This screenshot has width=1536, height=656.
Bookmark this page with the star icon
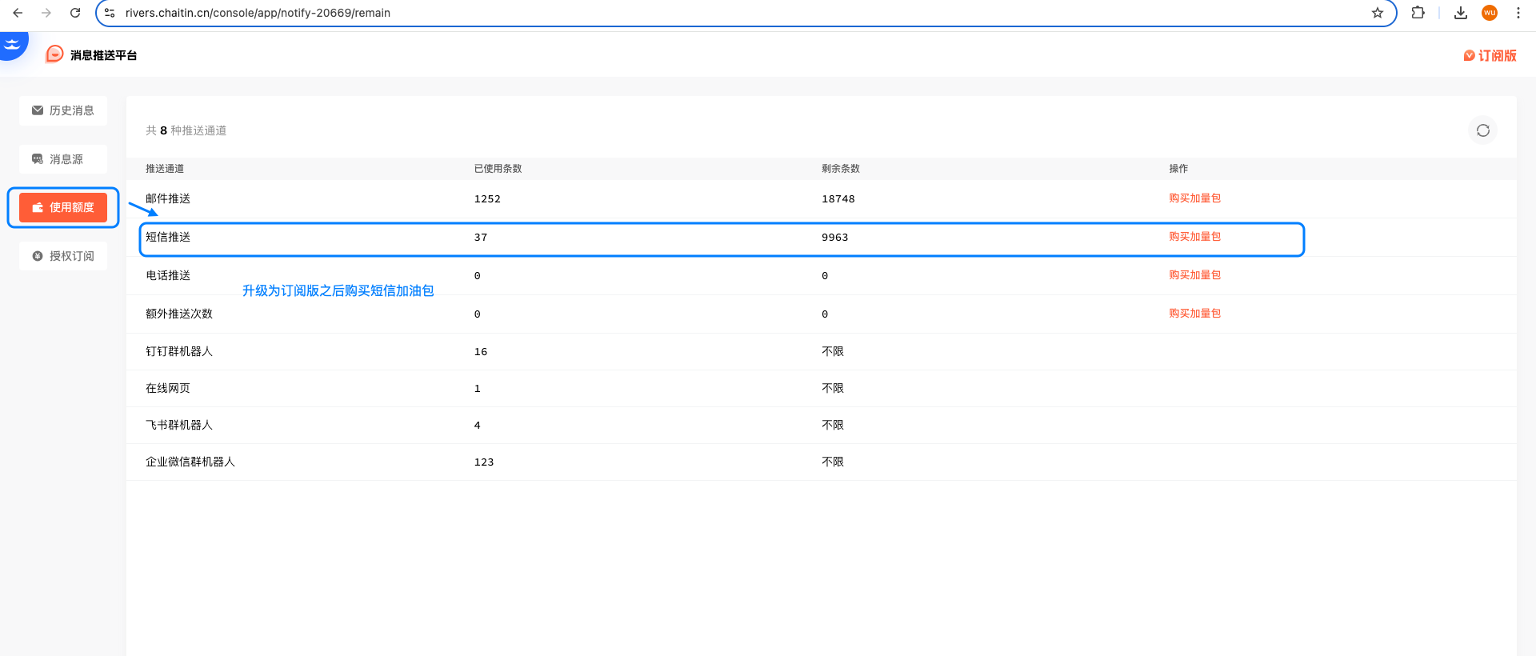1377,13
